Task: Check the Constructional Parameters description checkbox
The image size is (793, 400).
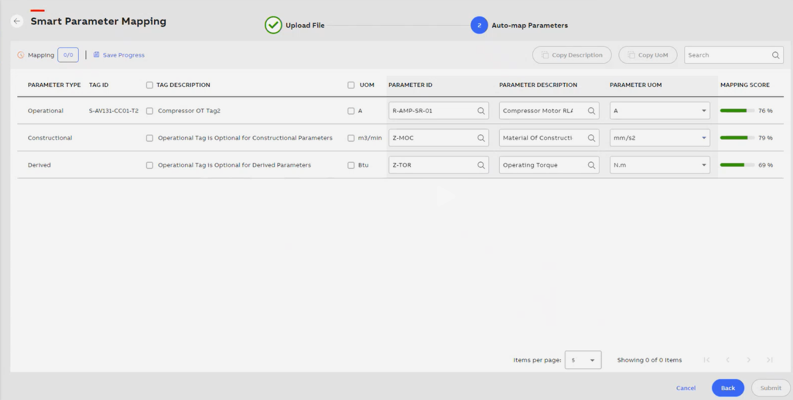Action: 150,138
